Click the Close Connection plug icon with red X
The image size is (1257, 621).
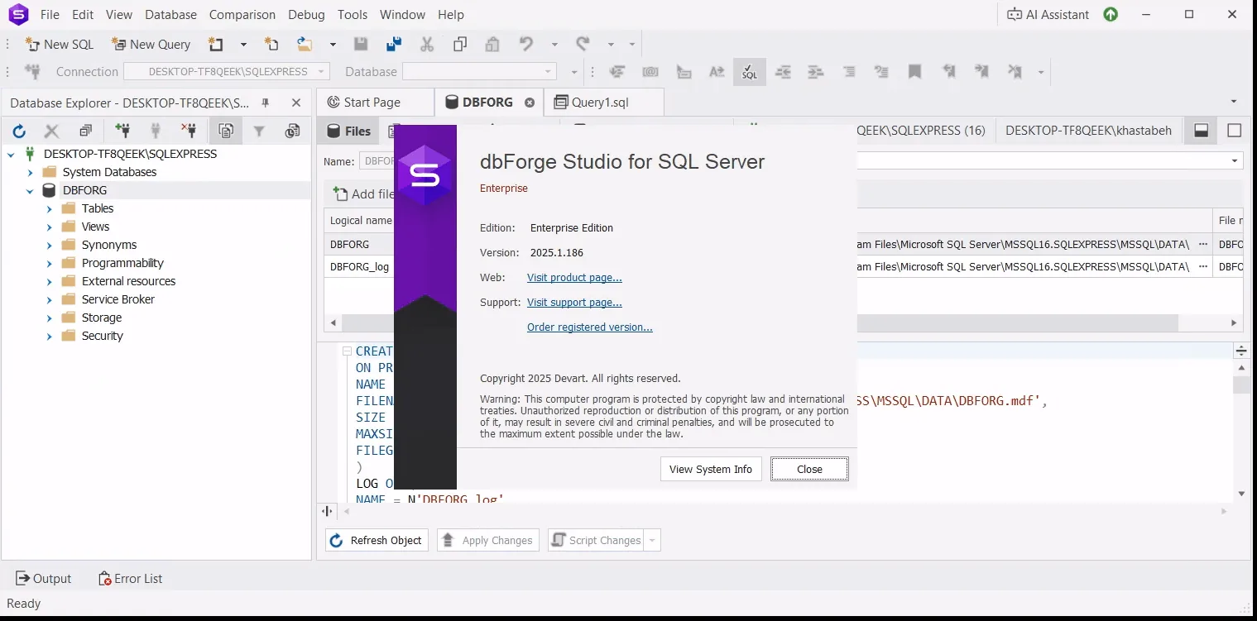pos(190,131)
